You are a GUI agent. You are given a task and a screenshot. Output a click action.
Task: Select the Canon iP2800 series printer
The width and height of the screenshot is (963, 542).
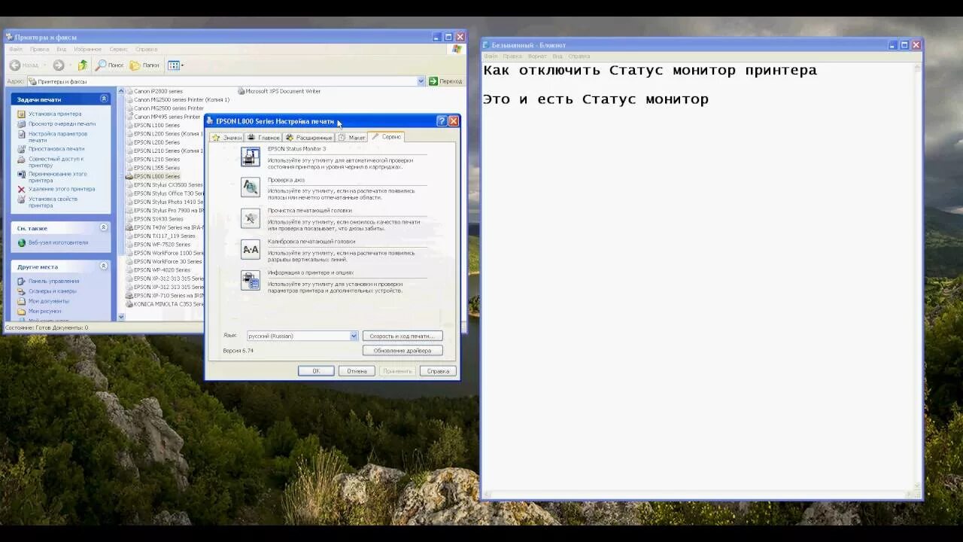pyautogui.click(x=155, y=91)
